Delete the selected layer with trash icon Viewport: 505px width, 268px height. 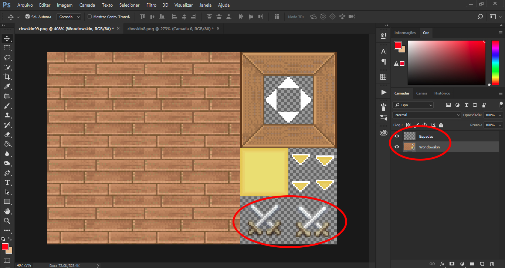[492, 264]
